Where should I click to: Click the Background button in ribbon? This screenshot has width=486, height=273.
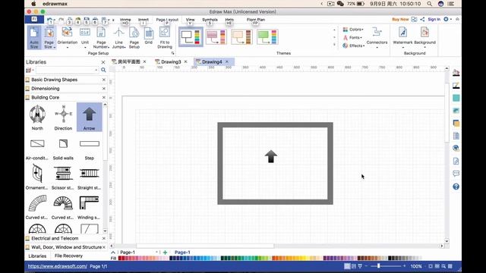pyautogui.click(x=424, y=37)
